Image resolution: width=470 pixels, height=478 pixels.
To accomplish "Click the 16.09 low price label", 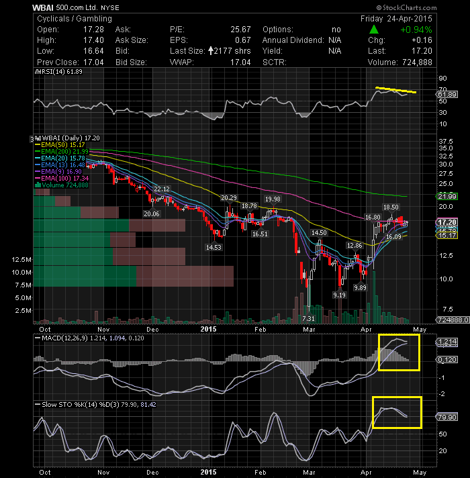I will click(393, 236).
